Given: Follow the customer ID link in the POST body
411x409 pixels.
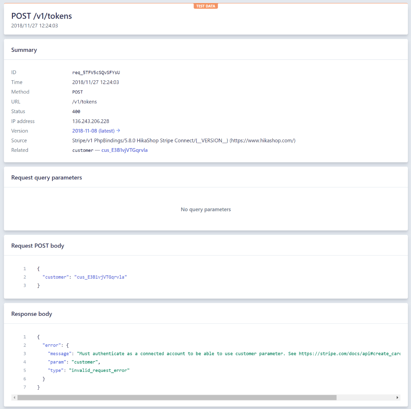Looking at the screenshot, I should [100, 277].
